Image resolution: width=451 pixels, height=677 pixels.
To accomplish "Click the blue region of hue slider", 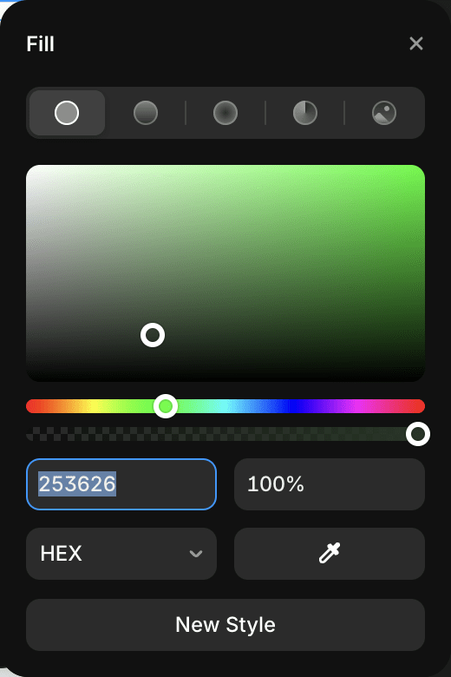I will point(291,406).
